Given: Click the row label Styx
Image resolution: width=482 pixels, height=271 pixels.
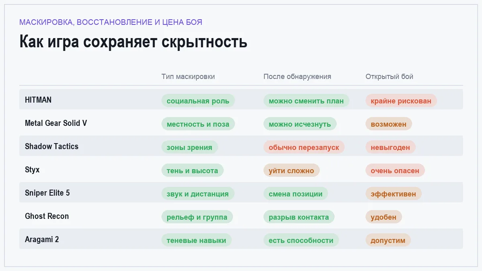Looking at the screenshot, I should (32, 170).
